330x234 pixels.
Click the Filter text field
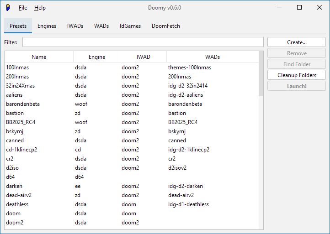[143, 42]
